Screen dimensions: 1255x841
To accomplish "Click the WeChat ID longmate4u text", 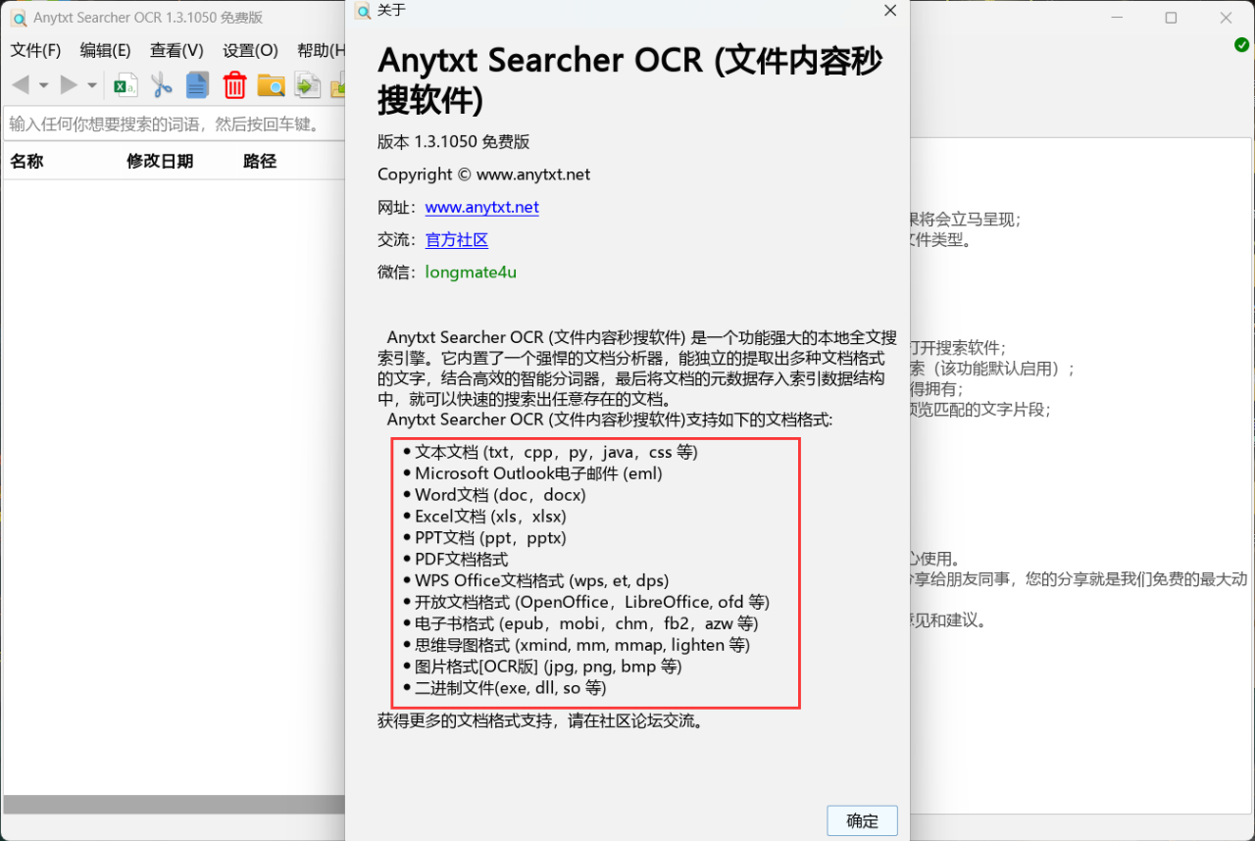I will coord(471,272).
